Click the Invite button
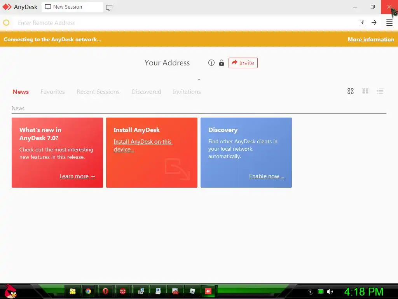398x299 pixels. (x=243, y=63)
